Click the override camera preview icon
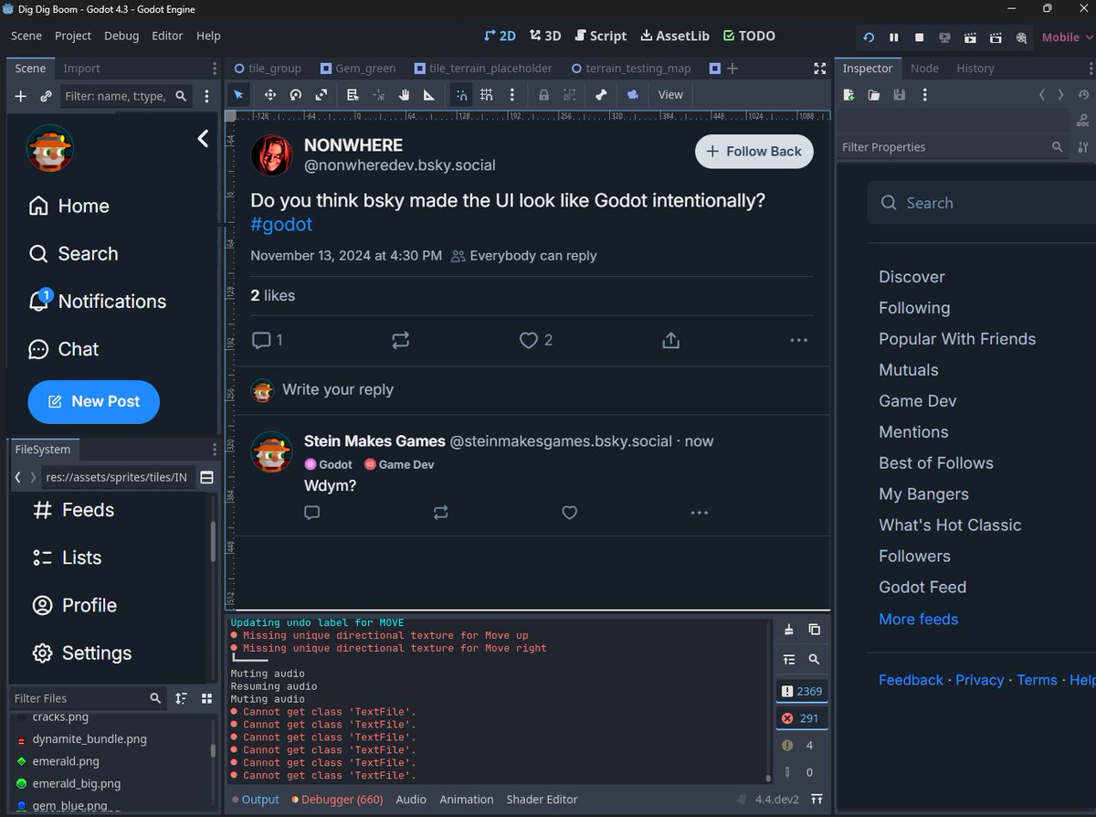Viewport: 1096px width, 817px height. (632, 94)
